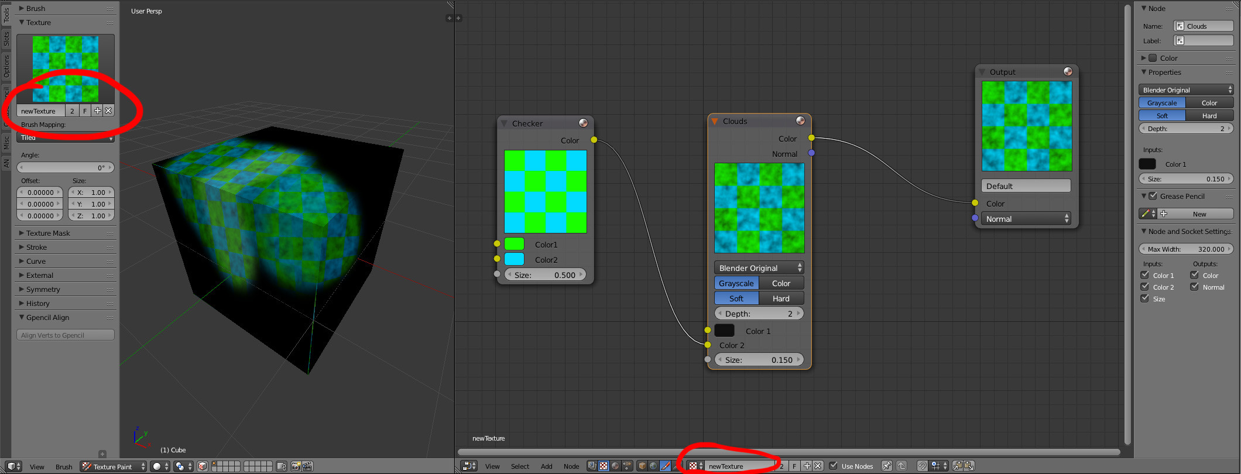1241x474 pixels.
Task: Toggle node snapping magnet icon
Action: (x=922, y=466)
